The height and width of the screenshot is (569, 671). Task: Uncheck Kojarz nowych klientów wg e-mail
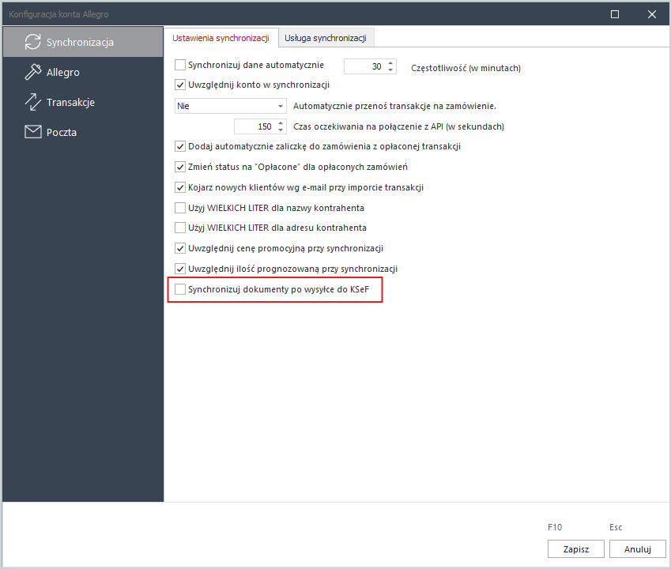[180, 187]
